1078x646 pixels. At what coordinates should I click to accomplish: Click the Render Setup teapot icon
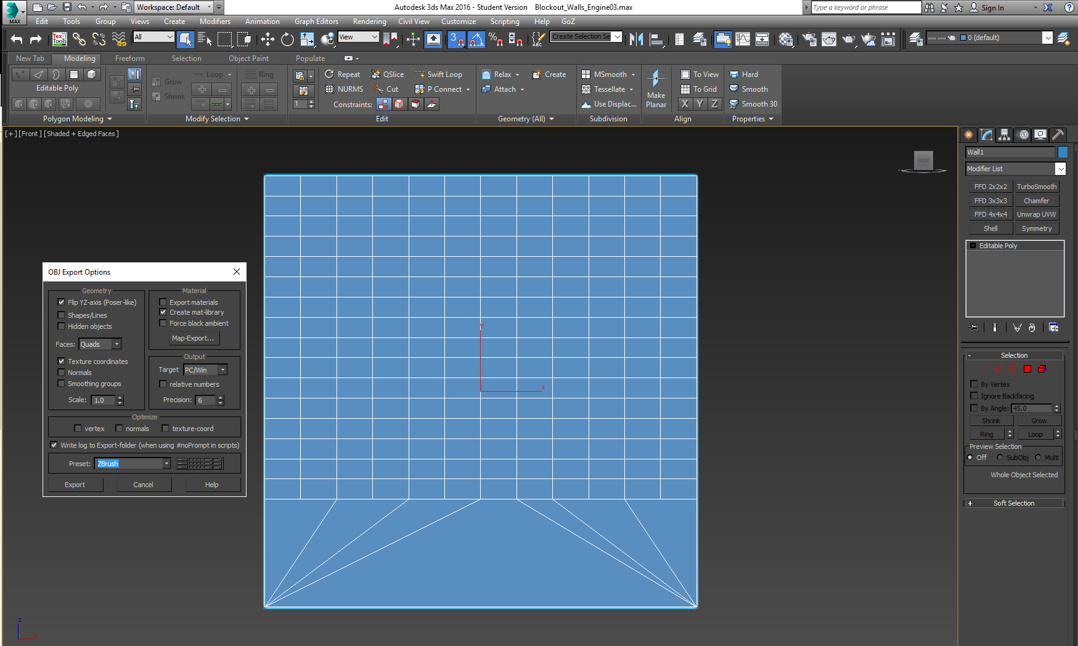(809, 39)
